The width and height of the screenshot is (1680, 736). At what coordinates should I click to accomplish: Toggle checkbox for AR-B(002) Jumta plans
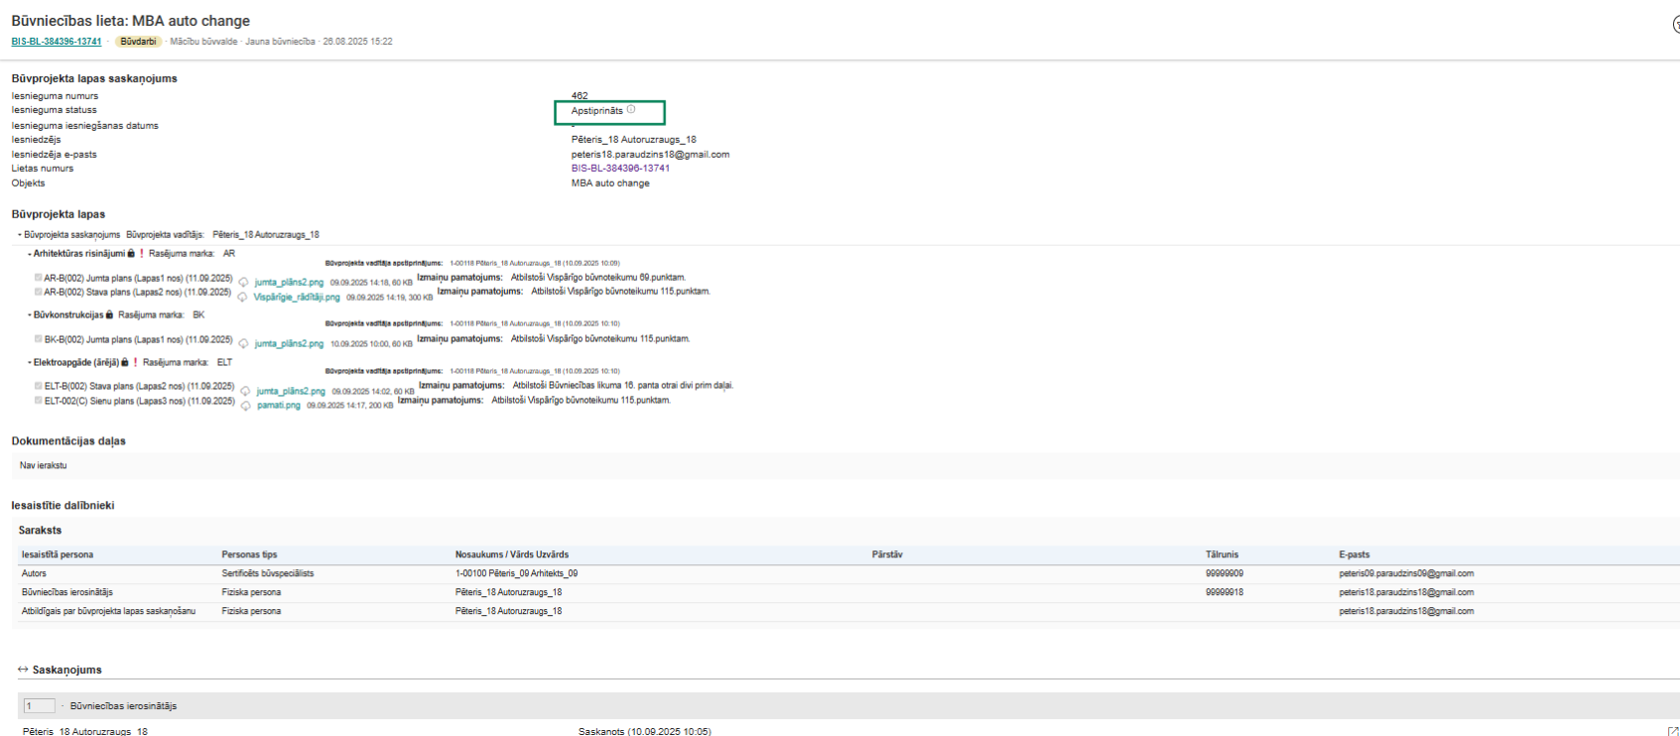click(x=39, y=279)
